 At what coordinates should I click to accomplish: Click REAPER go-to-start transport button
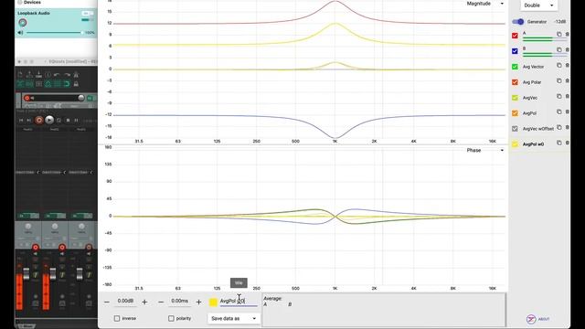(21, 120)
